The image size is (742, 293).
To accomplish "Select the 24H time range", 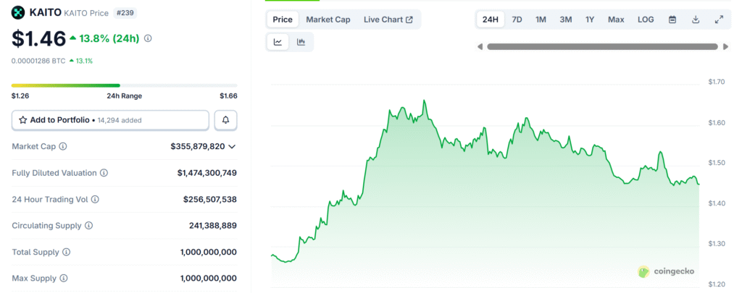I will point(491,20).
